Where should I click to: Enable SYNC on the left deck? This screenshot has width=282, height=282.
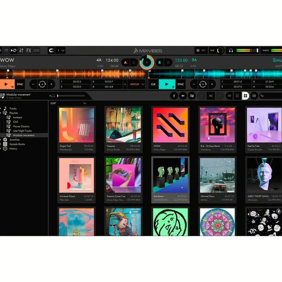tap(20, 84)
